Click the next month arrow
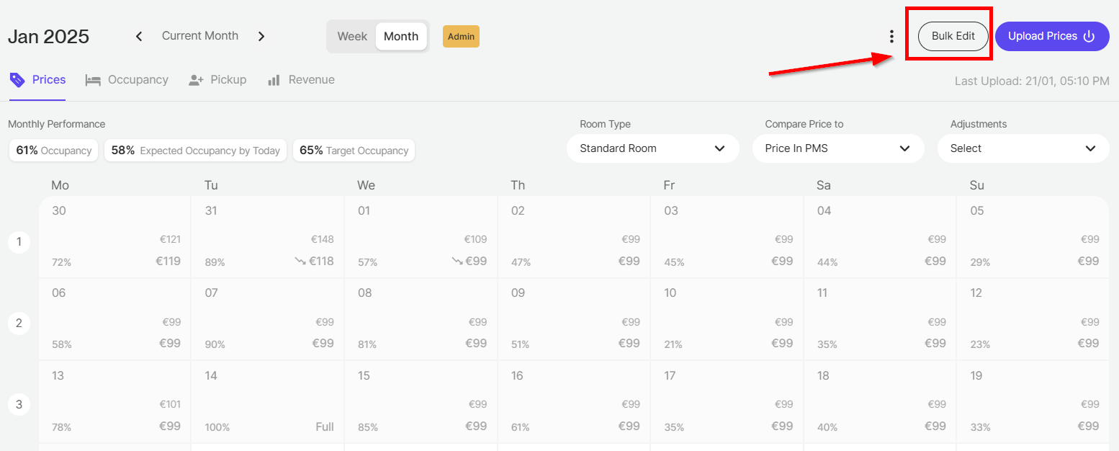 (261, 36)
